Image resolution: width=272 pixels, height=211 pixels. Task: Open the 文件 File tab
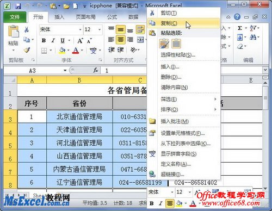[x=15, y=17]
